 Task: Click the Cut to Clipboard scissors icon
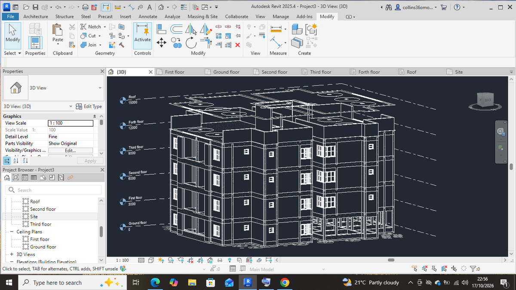(72, 27)
